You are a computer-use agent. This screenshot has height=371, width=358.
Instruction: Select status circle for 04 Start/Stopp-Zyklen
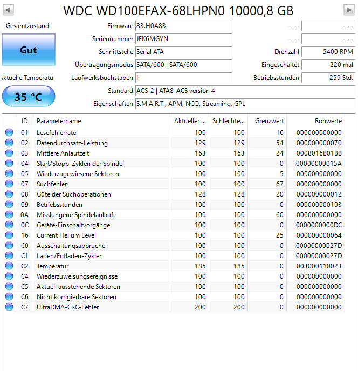click(9, 163)
